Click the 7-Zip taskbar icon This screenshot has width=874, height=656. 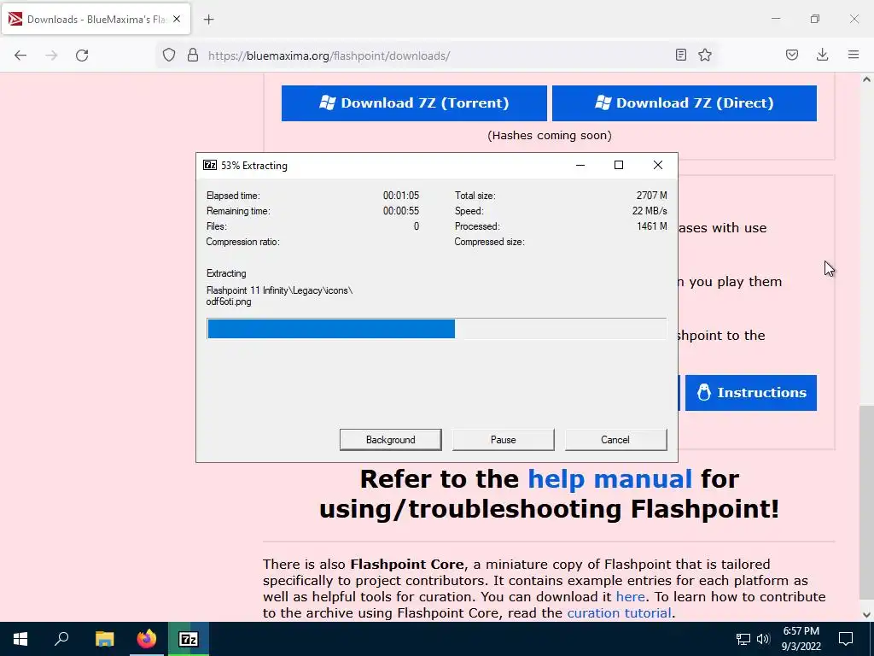click(x=189, y=639)
